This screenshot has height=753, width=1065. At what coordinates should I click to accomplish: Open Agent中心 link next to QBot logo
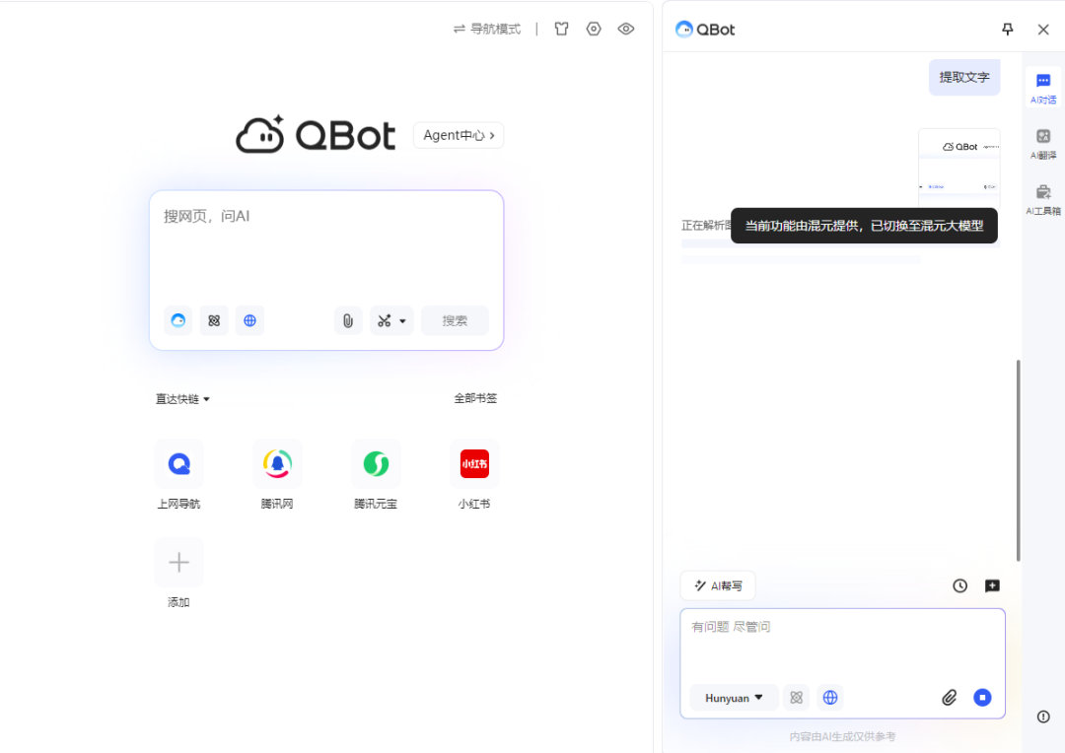(459, 135)
